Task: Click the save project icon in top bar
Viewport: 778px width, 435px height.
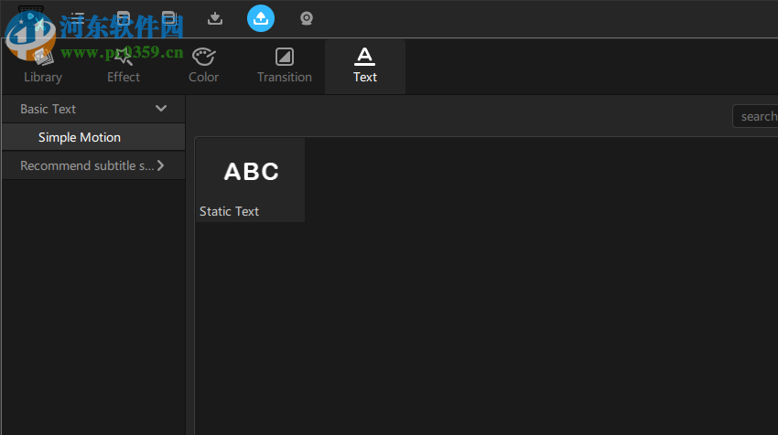Action: click(x=123, y=17)
